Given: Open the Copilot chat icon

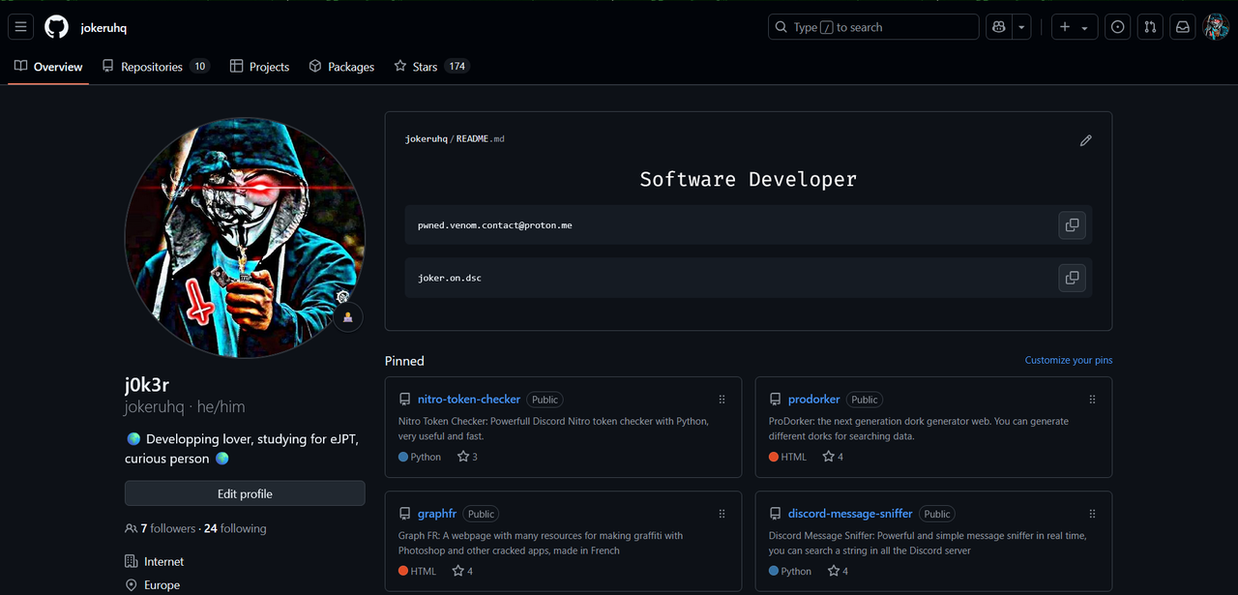Looking at the screenshot, I should (x=999, y=27).
